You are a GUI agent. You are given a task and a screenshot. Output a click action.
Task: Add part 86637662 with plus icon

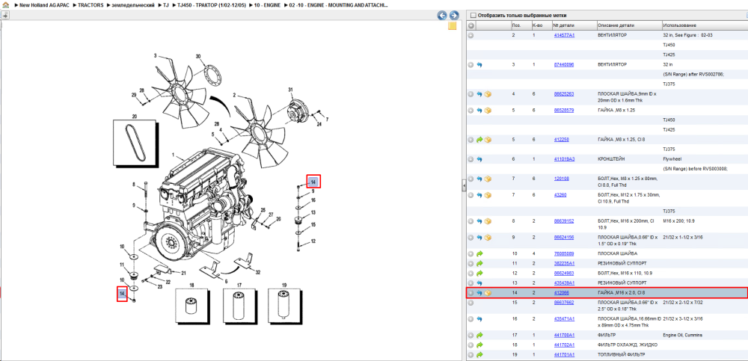click(x=470, y=303)
